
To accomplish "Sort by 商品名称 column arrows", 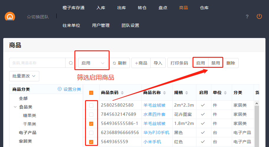I will coord(164,93).
